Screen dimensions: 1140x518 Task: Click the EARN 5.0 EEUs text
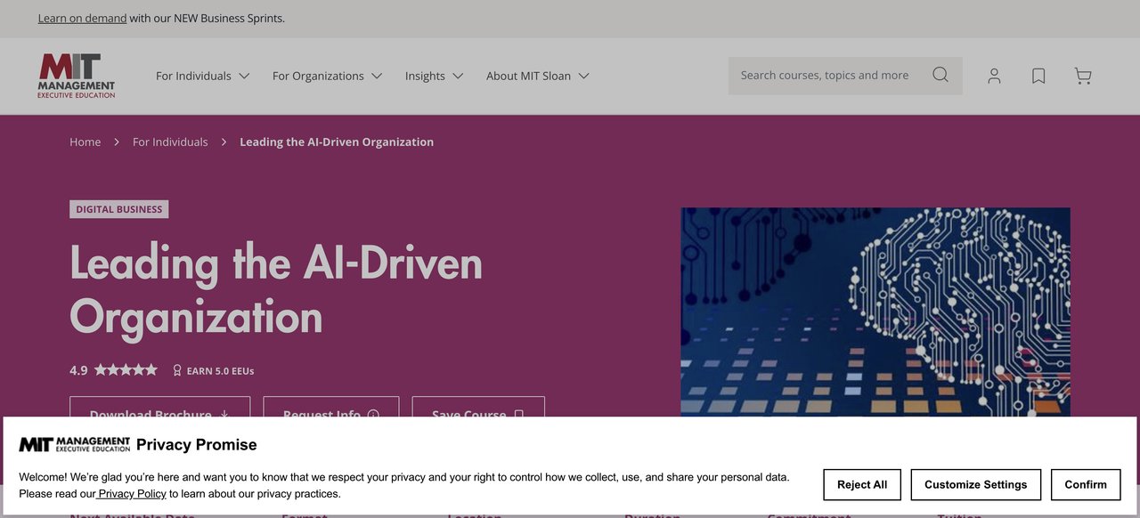click(220, 371)
